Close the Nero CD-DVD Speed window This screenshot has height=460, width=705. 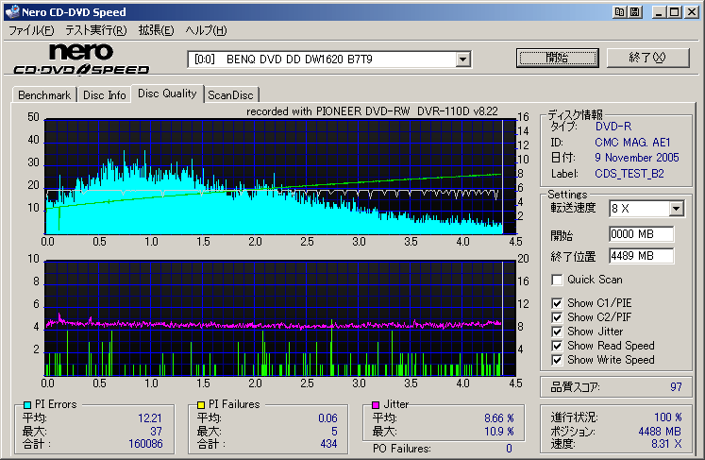(x=691, y=12)
